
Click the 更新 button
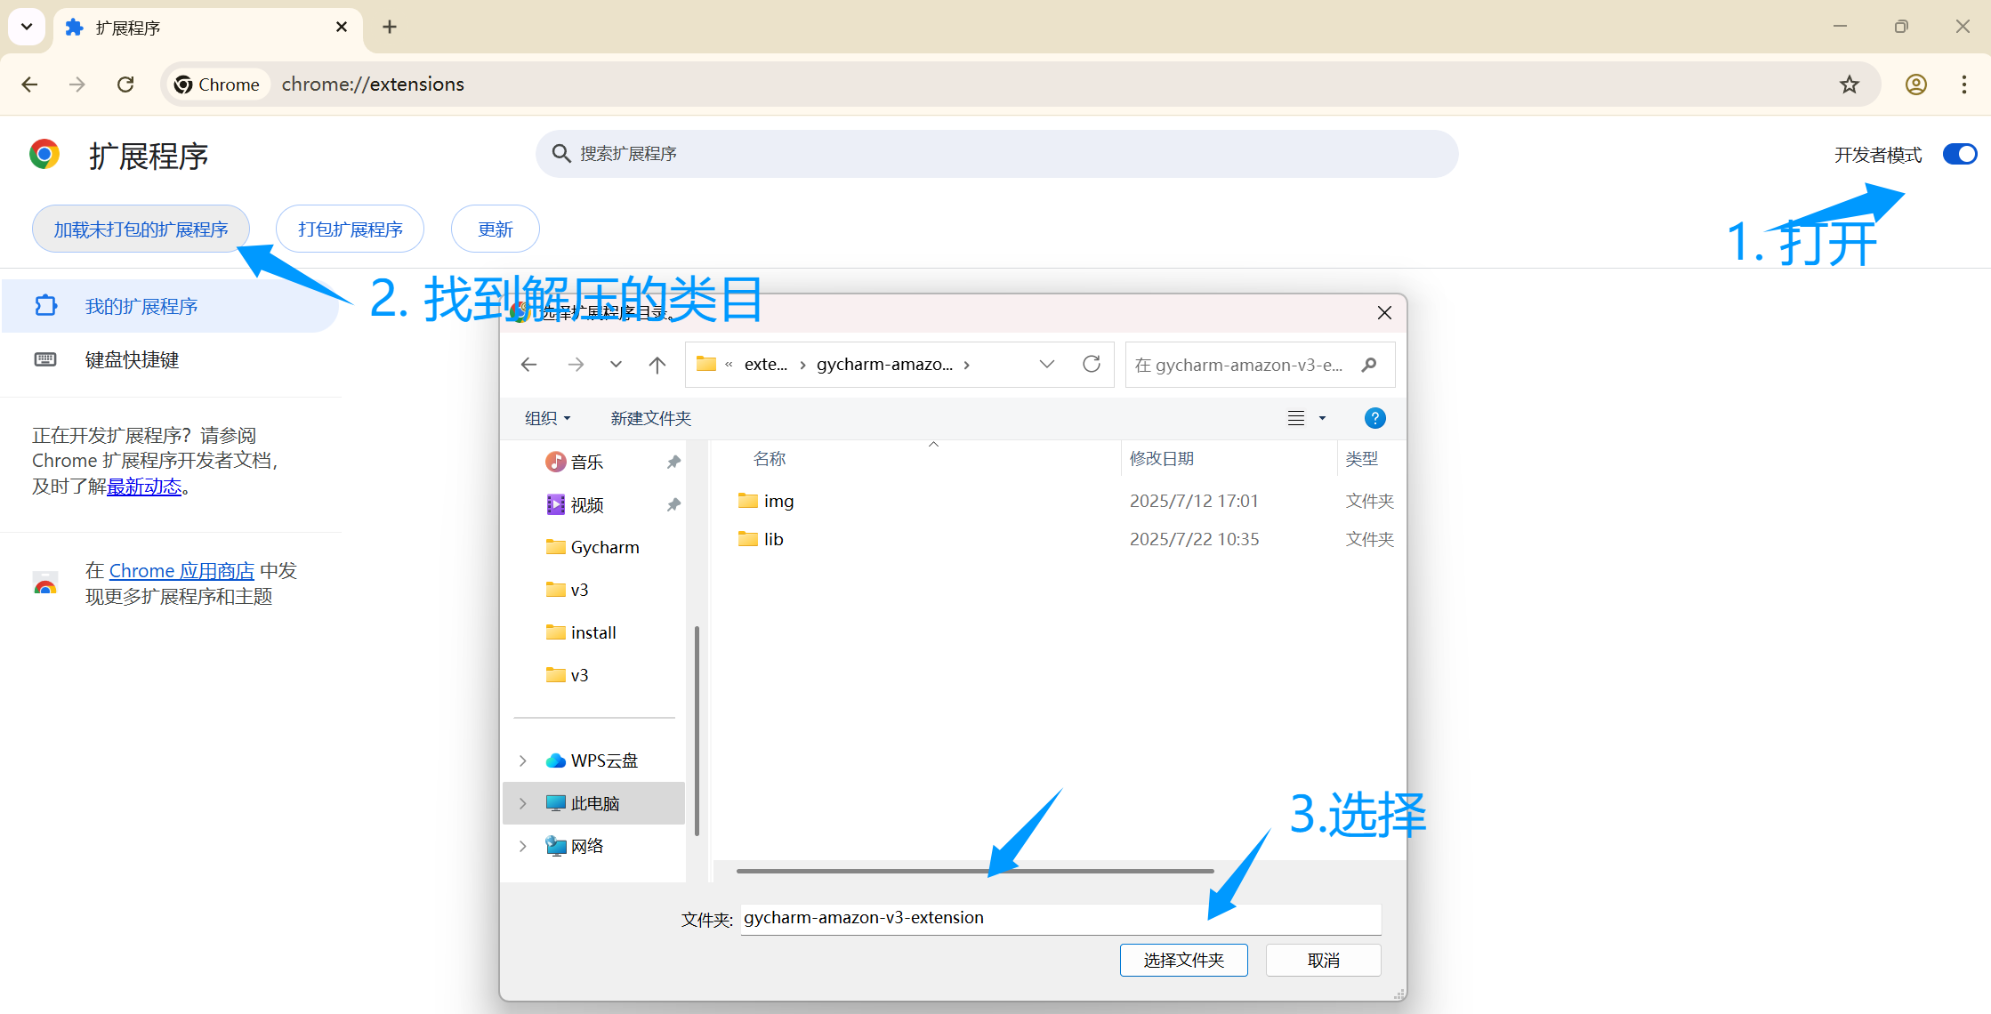(x=496, y=229)
